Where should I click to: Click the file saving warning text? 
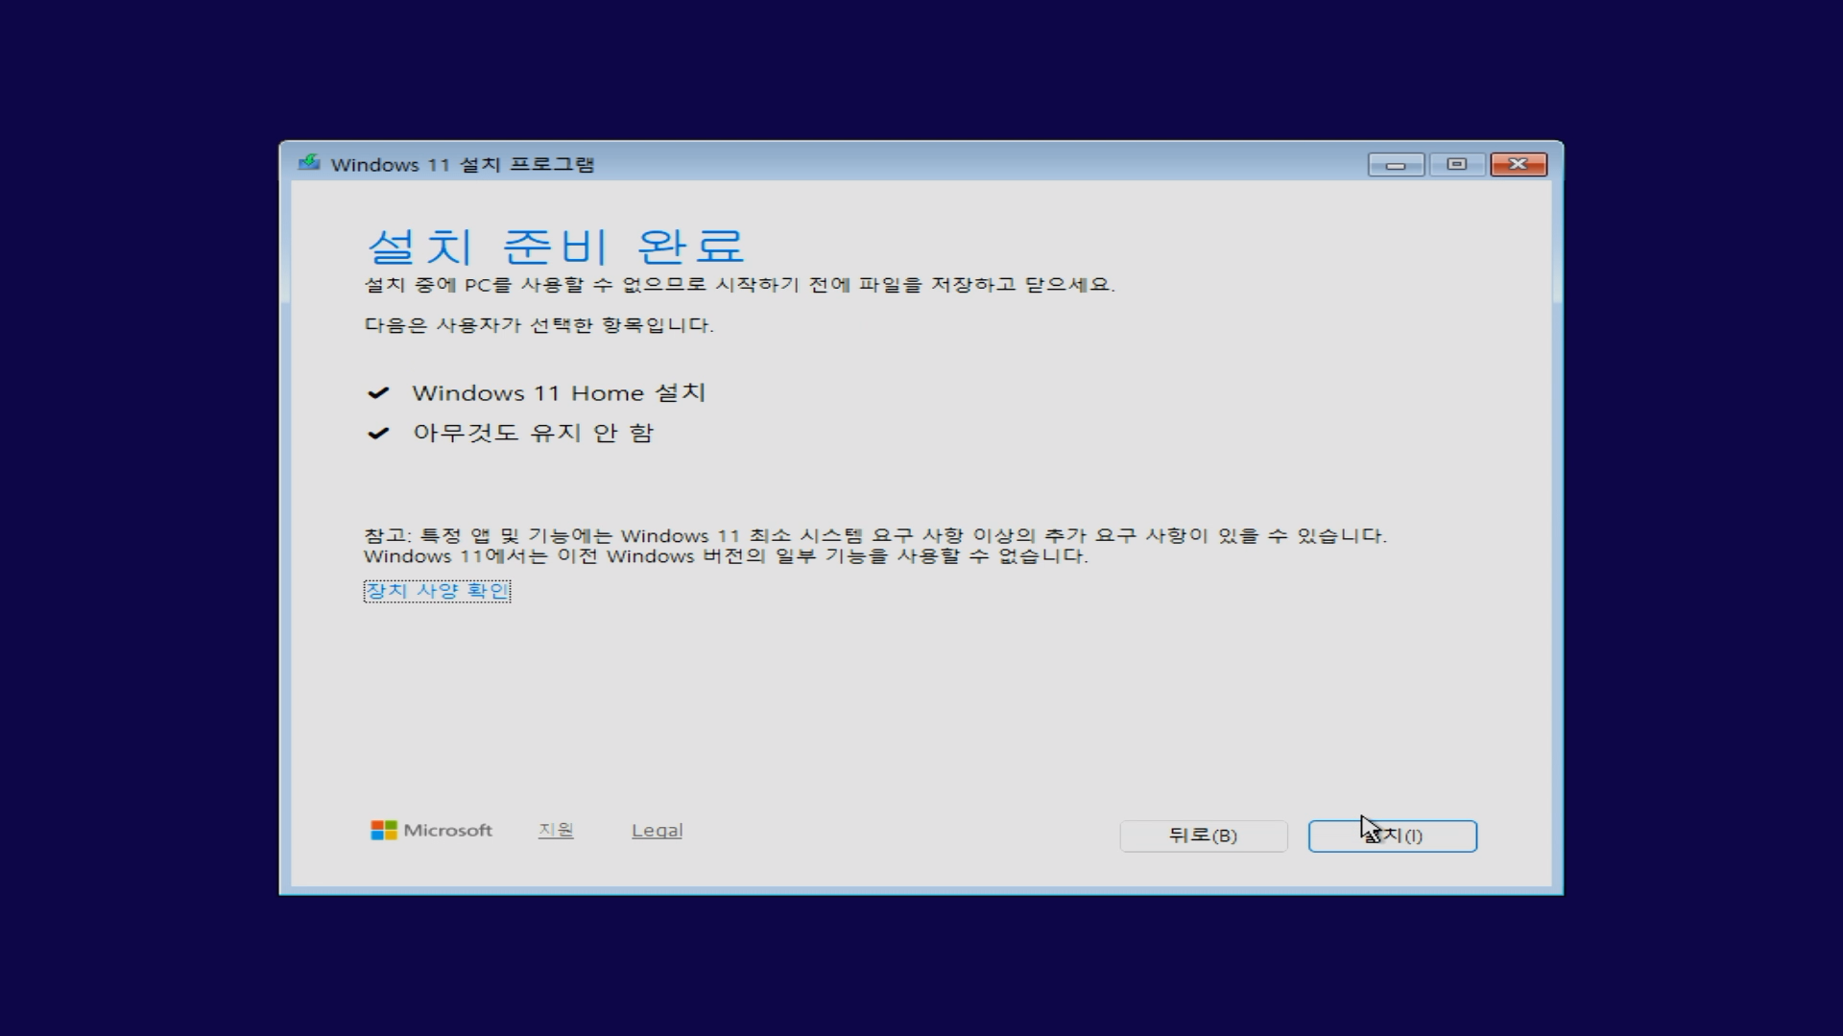[x=739, y=284]
